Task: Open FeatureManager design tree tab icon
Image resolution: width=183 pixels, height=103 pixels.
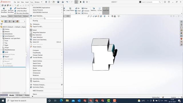Action: coord(2,21)
